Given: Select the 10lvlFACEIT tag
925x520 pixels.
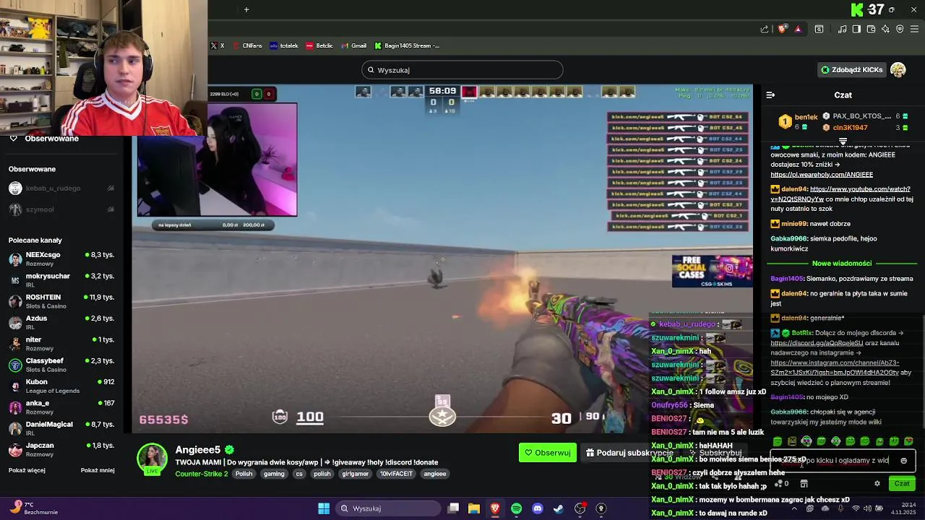Looking at the screenshot, I should click(x=396, y=474).
